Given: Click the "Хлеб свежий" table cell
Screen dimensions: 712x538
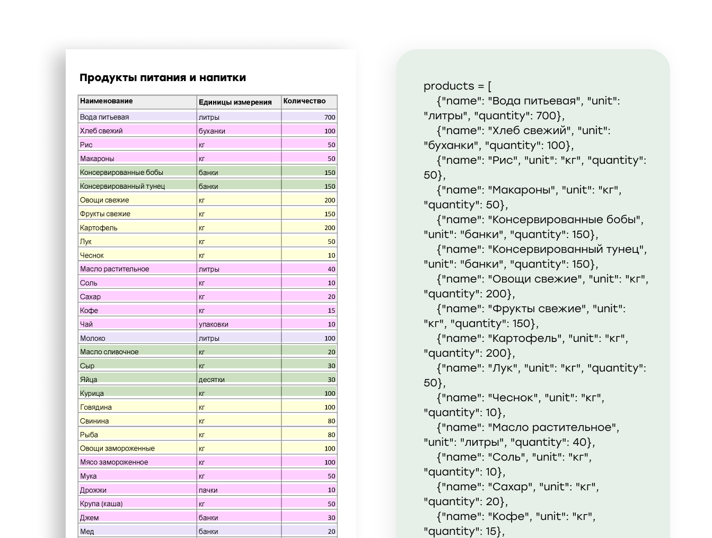Looking at the screenshot, I should tap(101, 131).
